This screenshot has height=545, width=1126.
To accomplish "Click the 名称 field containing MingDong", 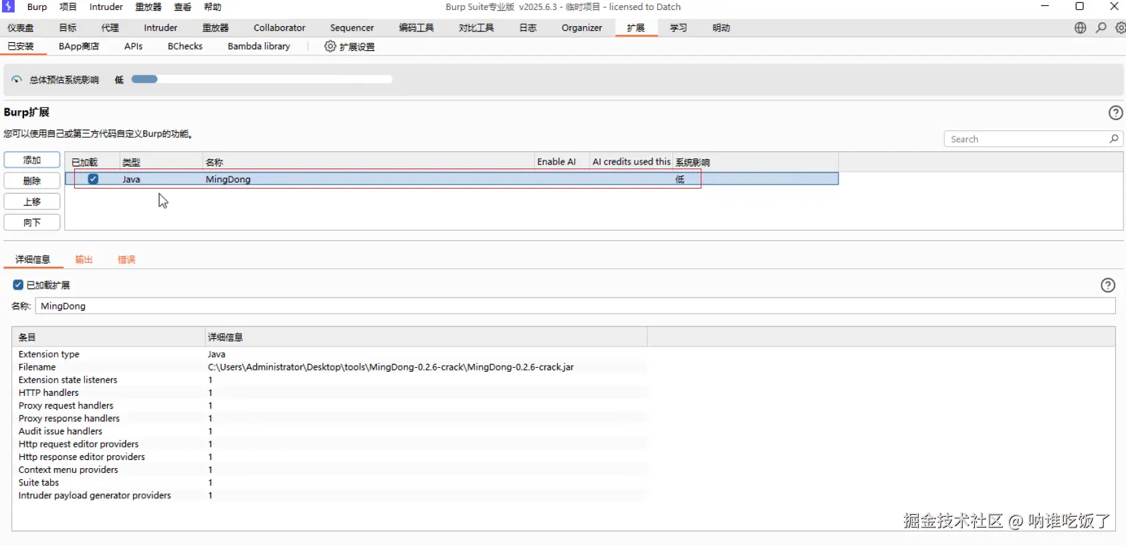I will click(x=575, y=306).
